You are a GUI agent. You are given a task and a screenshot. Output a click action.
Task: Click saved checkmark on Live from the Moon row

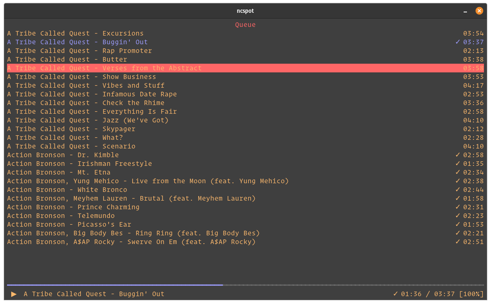(458, 181)
